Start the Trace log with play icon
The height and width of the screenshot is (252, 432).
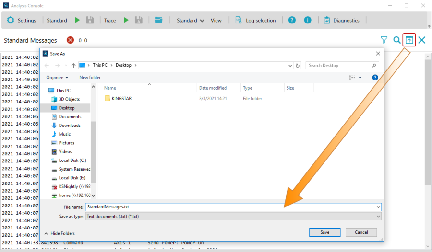(x=126, y=21)
